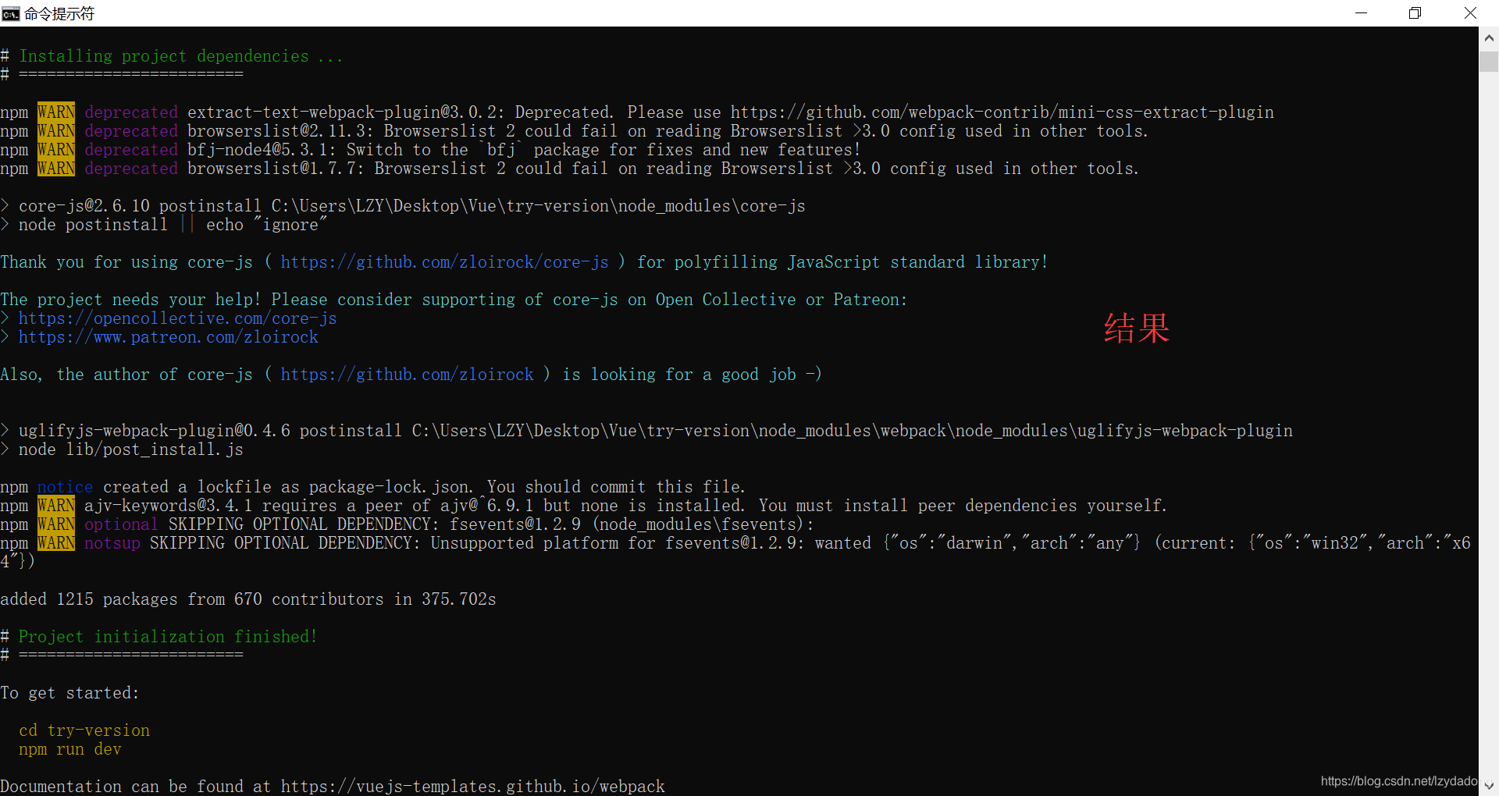
Task: Click the 'Project initialization finished!' text
Action: pos(168,637)
